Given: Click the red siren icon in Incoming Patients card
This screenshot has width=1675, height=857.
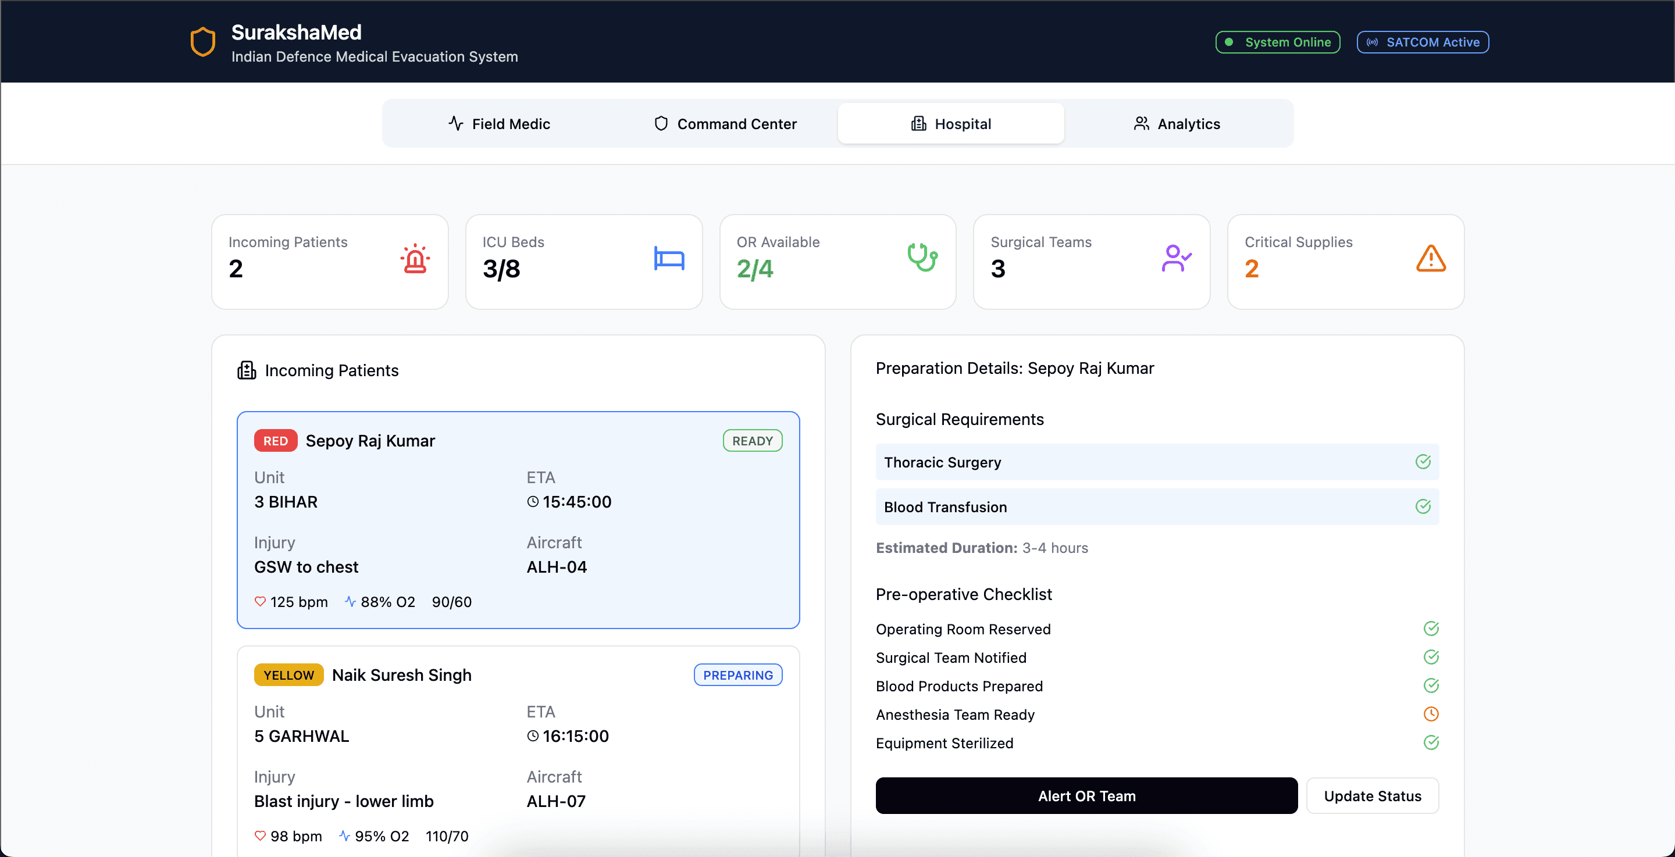Looking at the screenshot, I should pyautogui.click(x=415, y=259).
